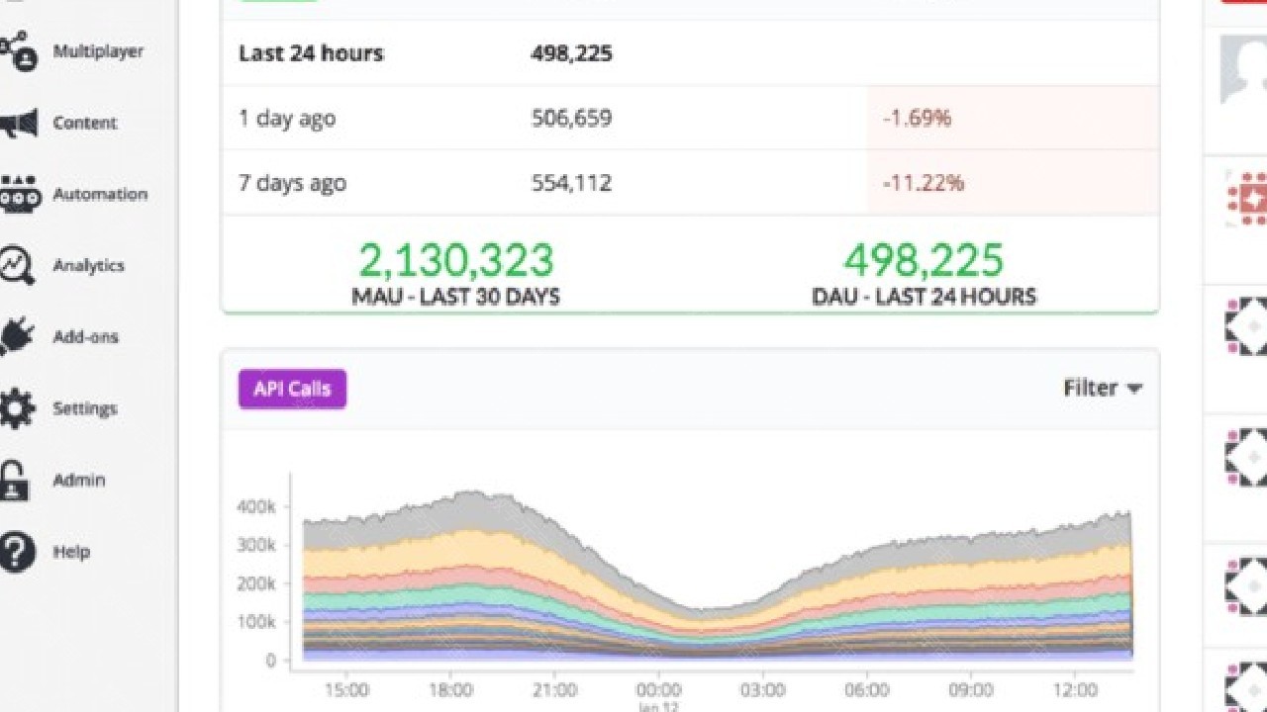Click the 2,130,323 MAU figure

click(x=455, y=261)
